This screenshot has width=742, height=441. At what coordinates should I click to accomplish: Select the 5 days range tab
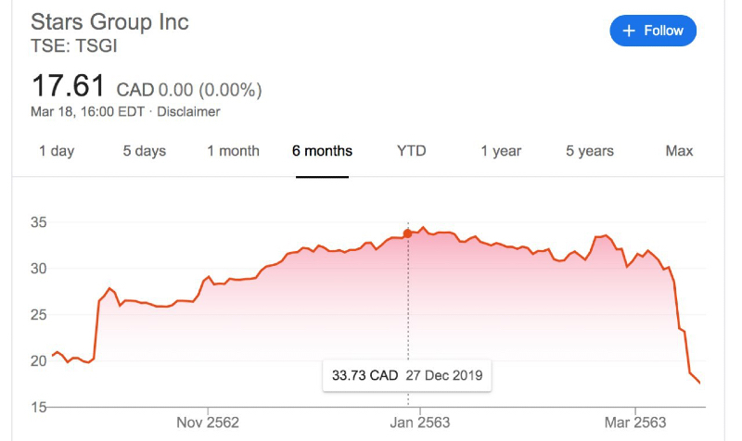pyautogui.click(x=145, y=151)
